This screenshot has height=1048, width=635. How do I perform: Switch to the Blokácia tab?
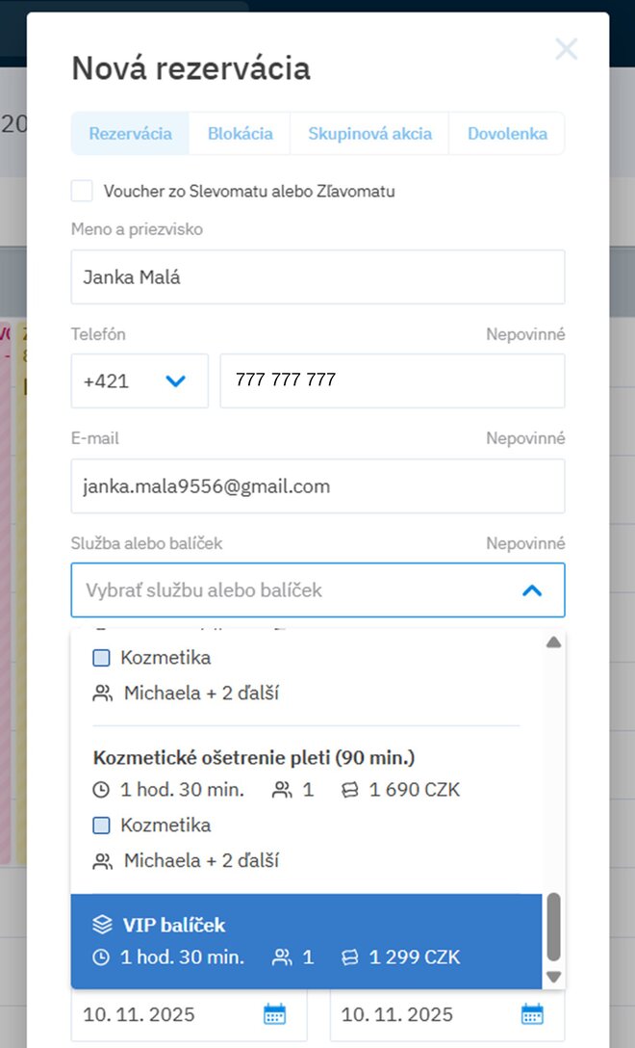click(x=240, y=134)
